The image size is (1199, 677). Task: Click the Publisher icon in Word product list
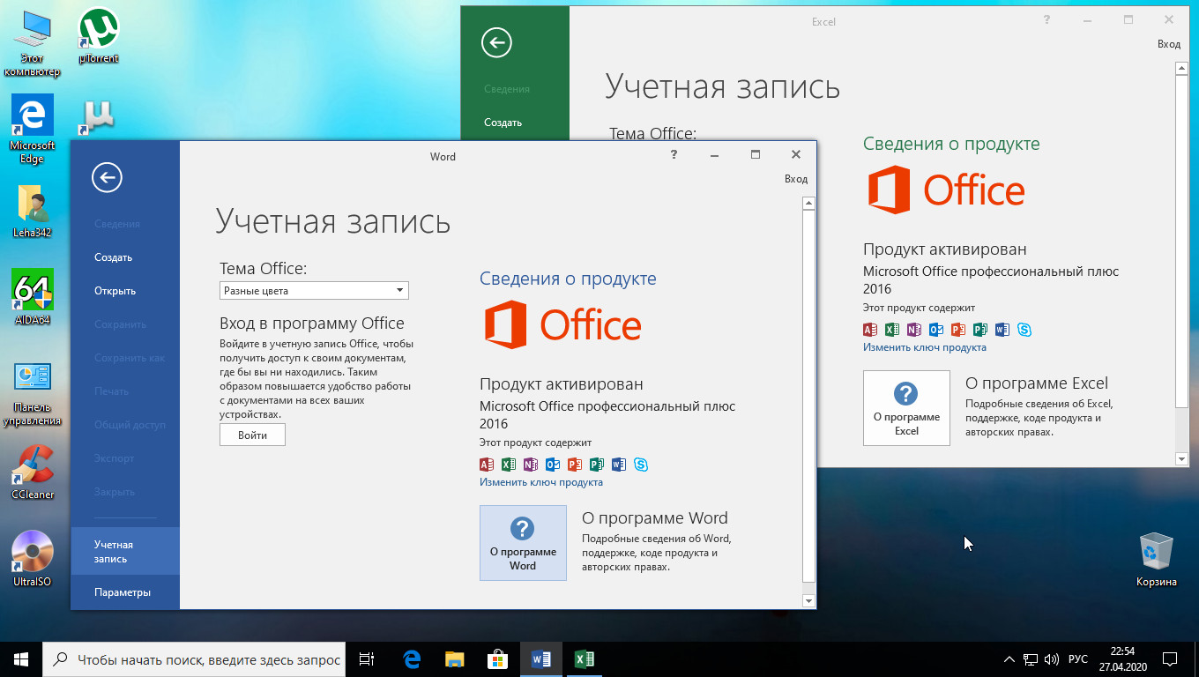click(x=597, y=465)
